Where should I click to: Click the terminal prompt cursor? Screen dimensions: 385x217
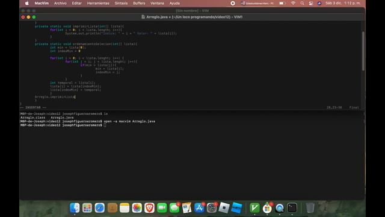click(x=105, y=125)
